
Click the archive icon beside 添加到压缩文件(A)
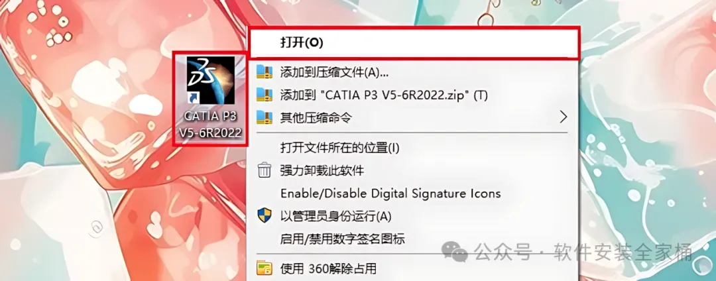point(265,72)
